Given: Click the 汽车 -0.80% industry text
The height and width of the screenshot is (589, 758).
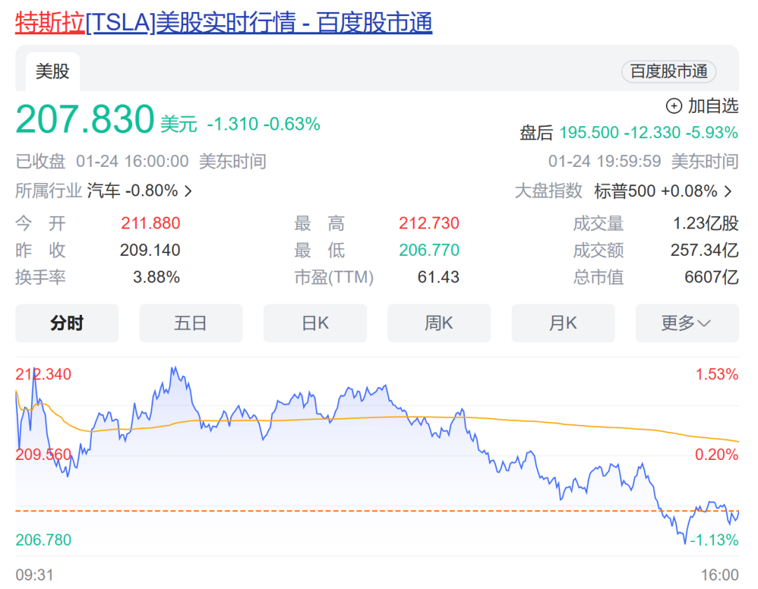Looking at the screenshot, I should [x=133, y=191].
